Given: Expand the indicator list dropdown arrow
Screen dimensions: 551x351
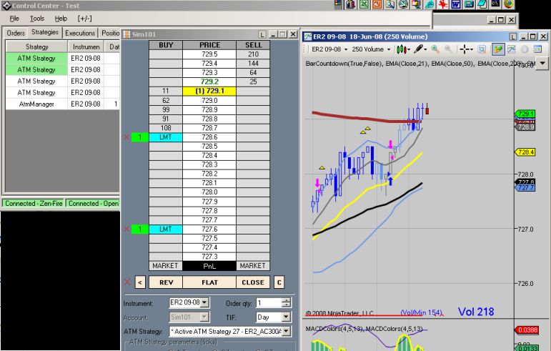Looking at the screenshot, I should tap(542, 64).
